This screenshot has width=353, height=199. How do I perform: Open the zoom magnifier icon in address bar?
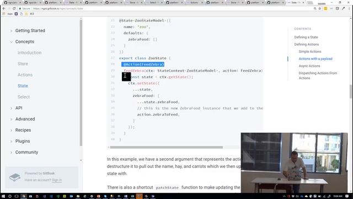pos(315,9)
